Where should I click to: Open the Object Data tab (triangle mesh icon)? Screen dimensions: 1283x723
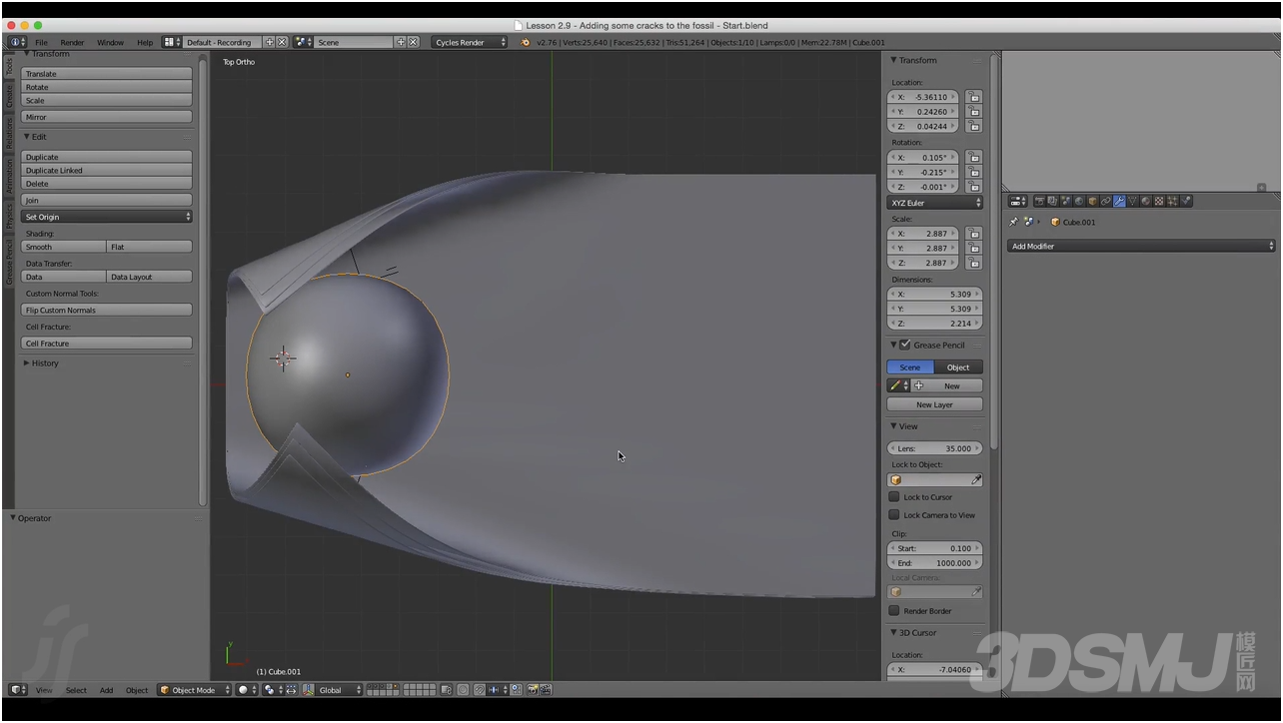(1133, 201)
